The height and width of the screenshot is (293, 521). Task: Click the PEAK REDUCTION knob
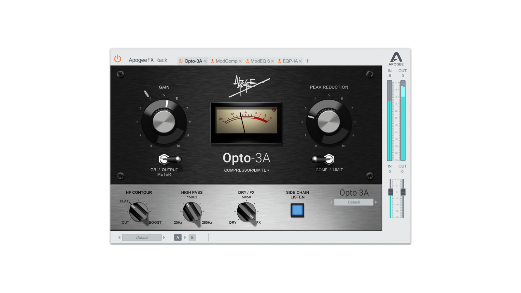[x=329, y=122]
